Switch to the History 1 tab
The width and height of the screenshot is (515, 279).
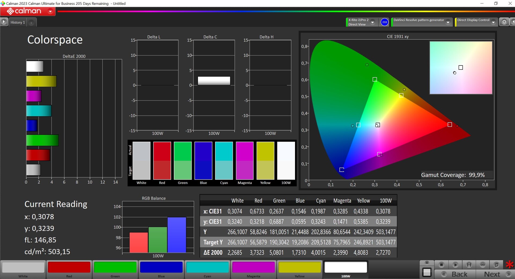(18, 23)
